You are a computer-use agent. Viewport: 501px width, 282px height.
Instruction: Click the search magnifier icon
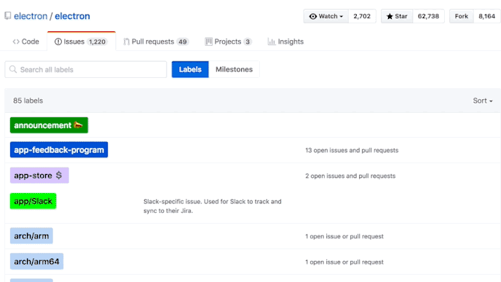(13, 69)
